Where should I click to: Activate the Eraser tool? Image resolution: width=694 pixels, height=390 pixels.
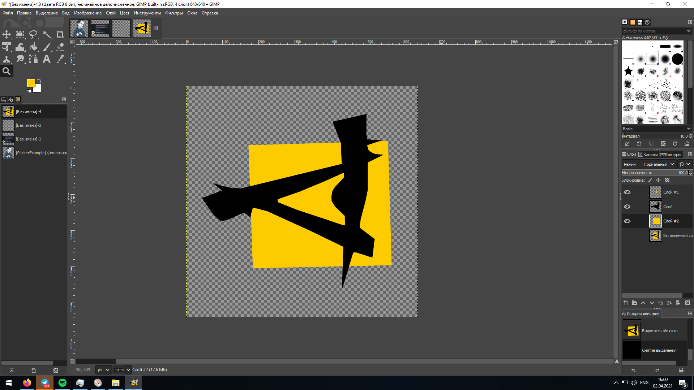tap(60, 47)
